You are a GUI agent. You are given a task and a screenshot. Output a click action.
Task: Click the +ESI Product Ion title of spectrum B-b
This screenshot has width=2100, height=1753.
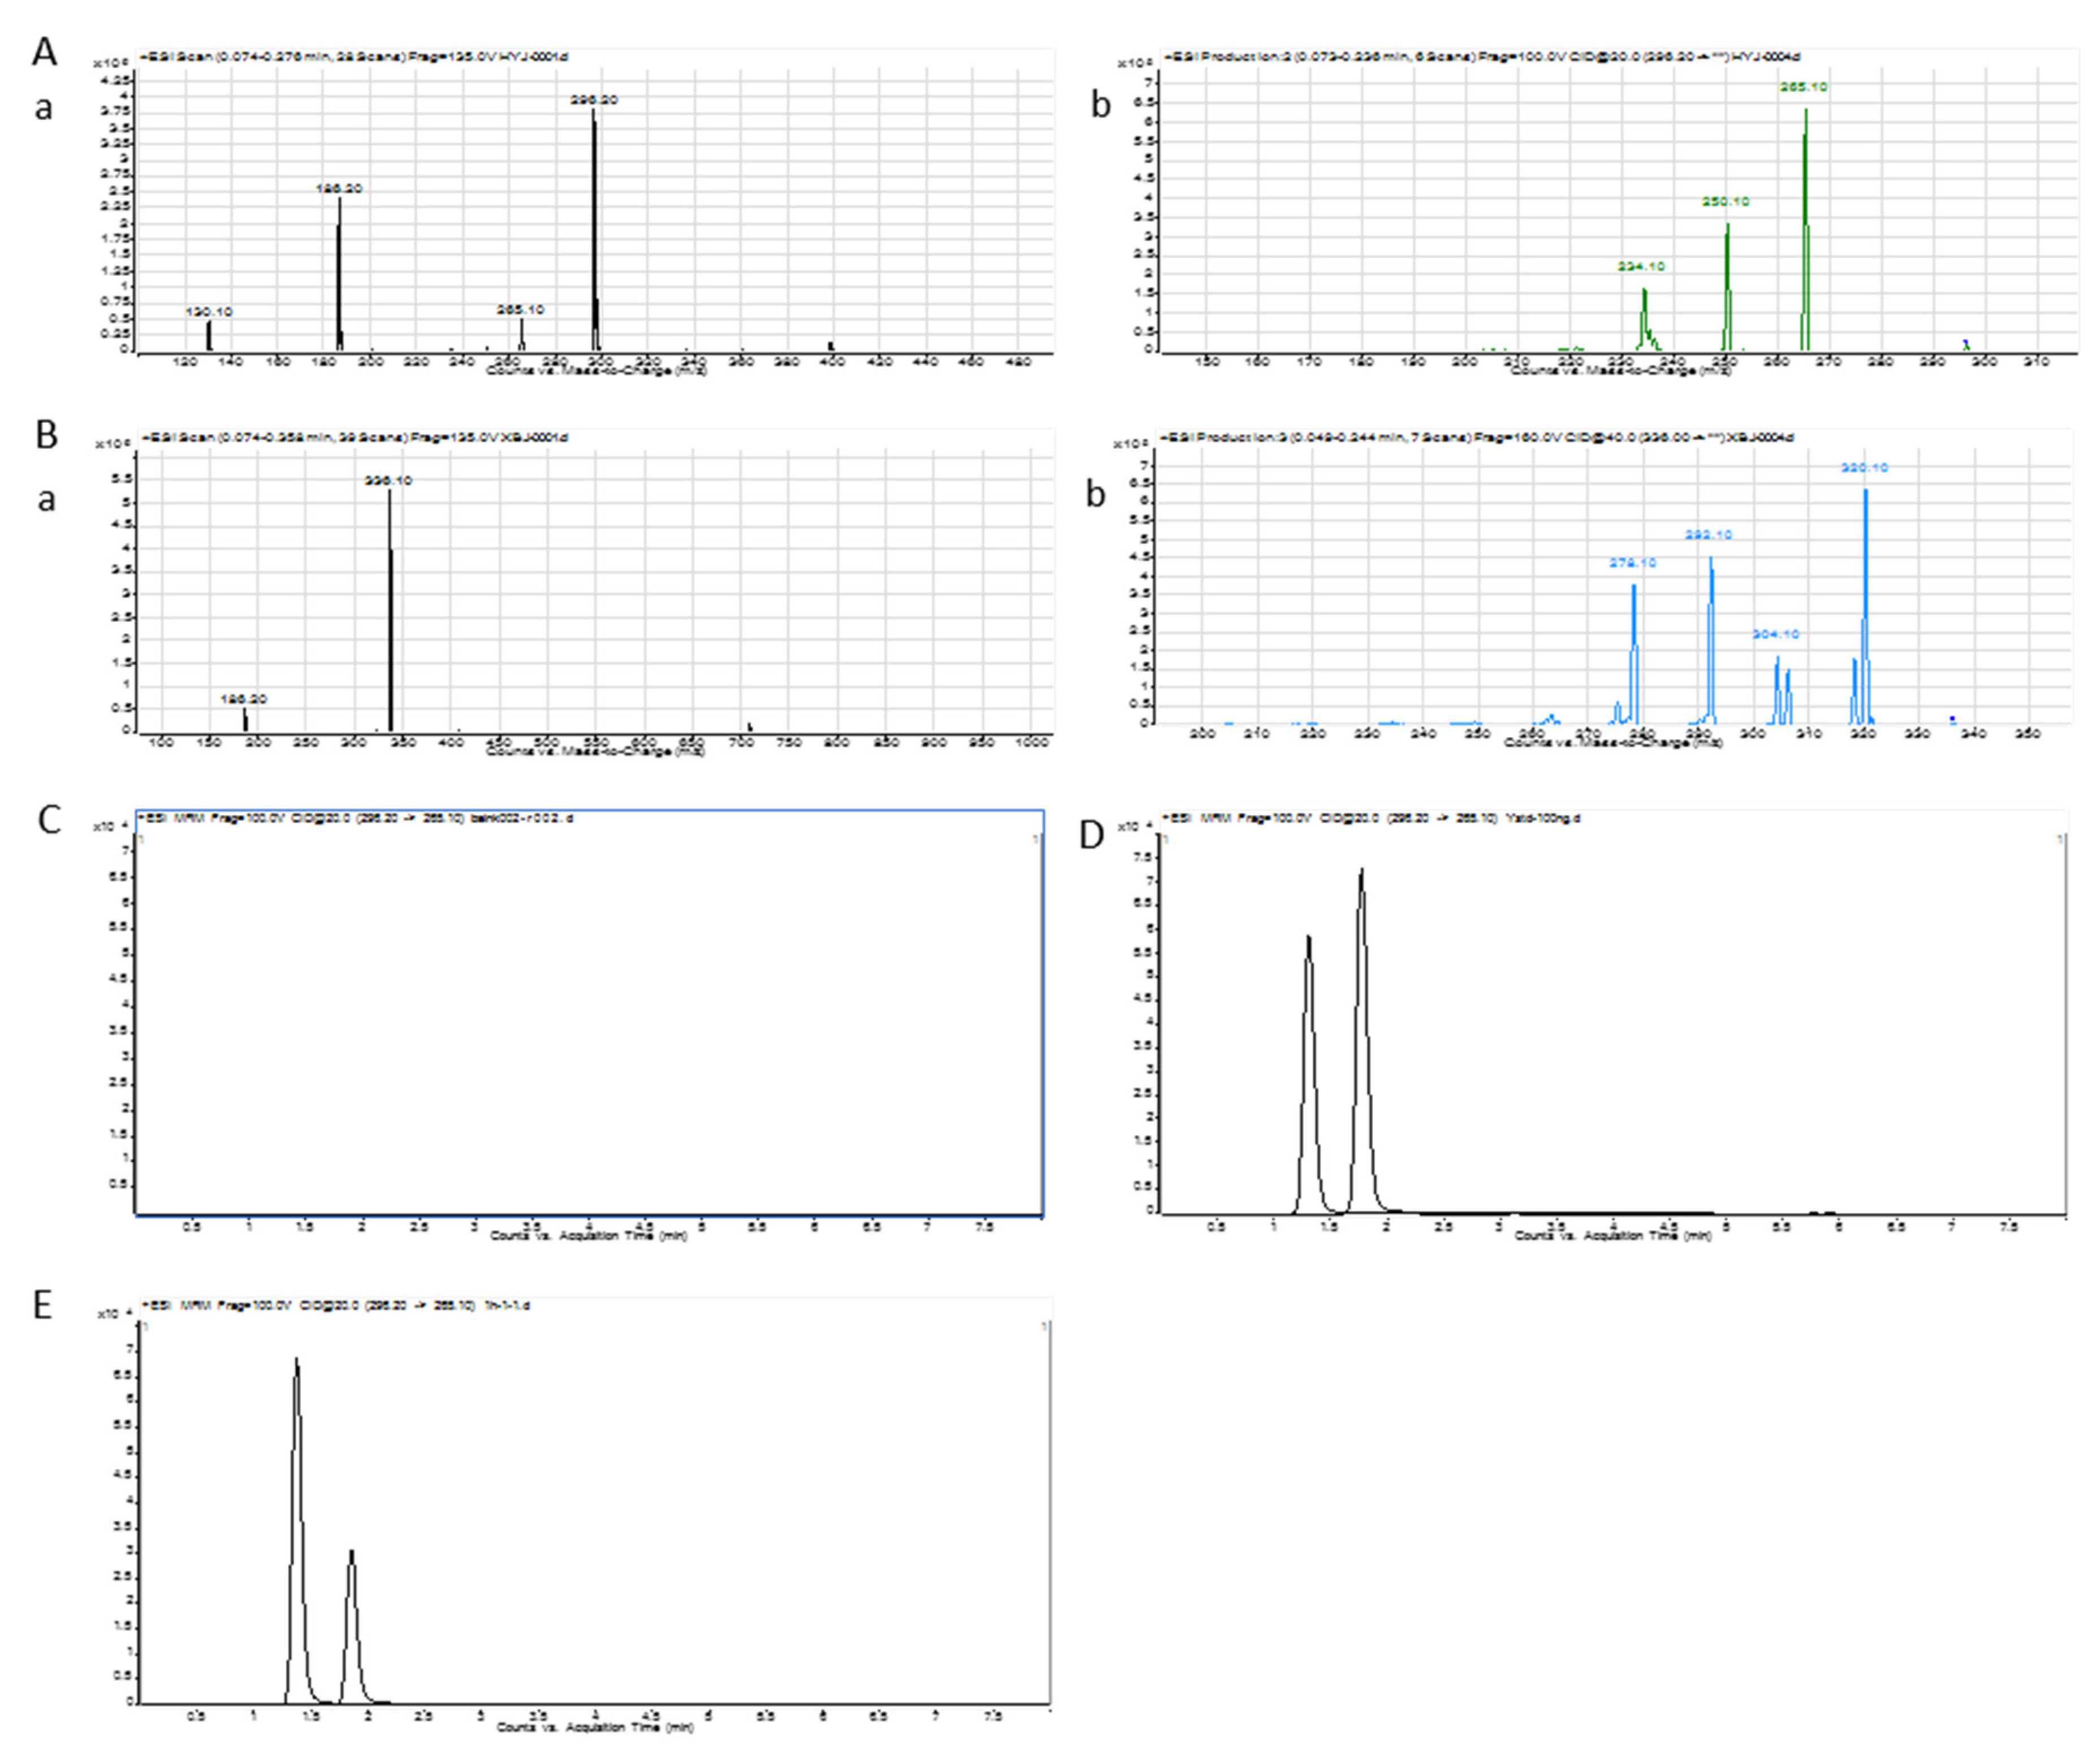(1477, 438)
